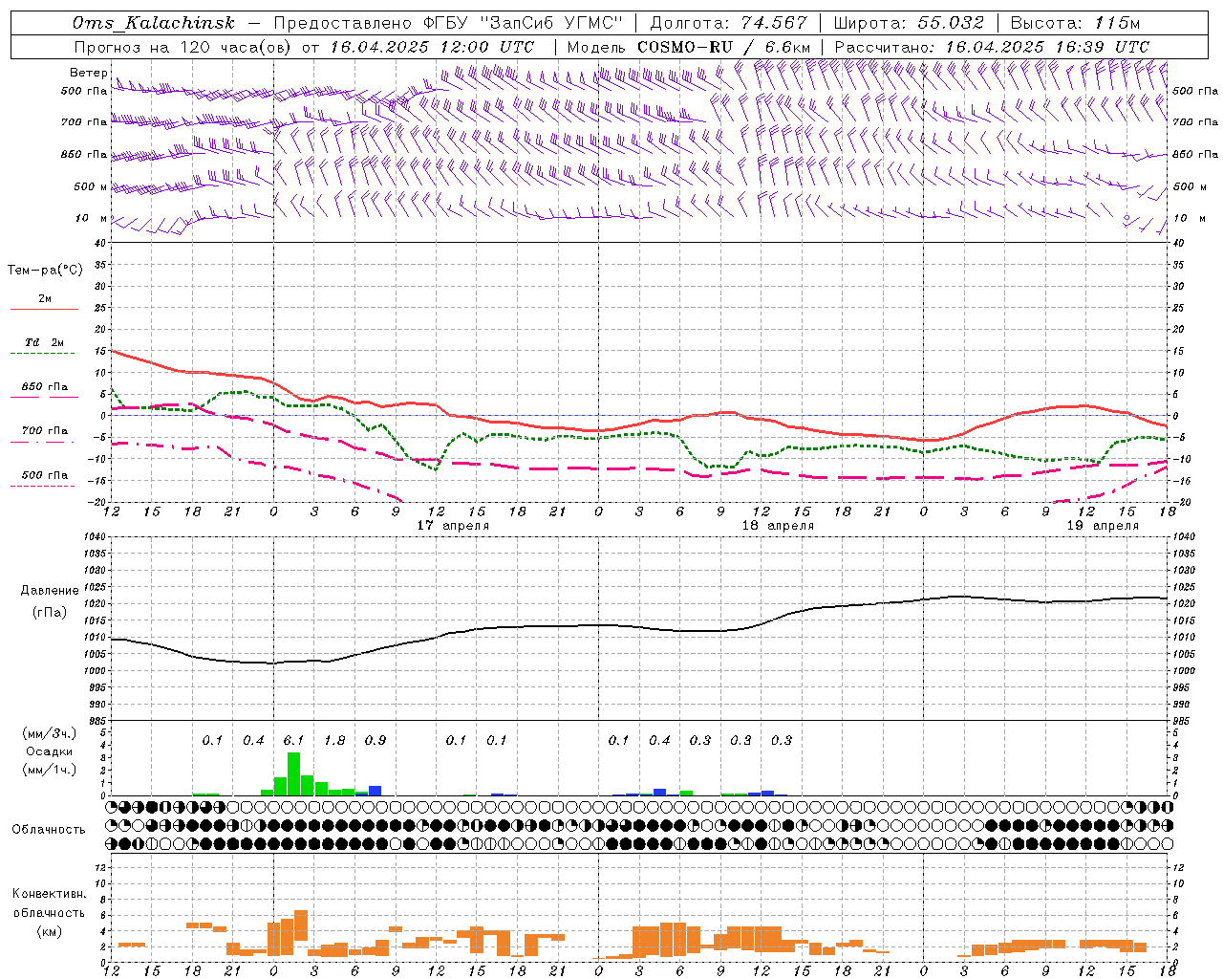Select the Тем-ра(°C) temperature label
1223x979 pixels.
[x=45, y=271]
